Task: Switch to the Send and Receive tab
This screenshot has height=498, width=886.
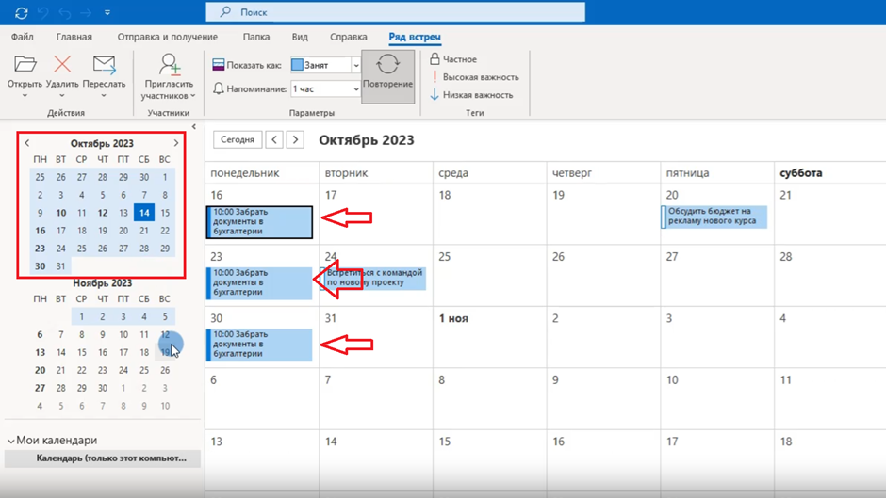Action: (167, 37)
